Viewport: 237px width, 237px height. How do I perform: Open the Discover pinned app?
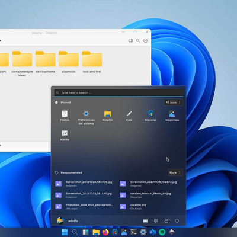pyautogui.click(x=150, y=116)
